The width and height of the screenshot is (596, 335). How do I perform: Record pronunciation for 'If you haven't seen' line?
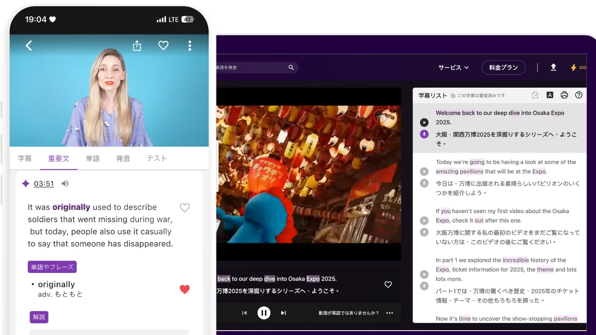click(424, 232)
